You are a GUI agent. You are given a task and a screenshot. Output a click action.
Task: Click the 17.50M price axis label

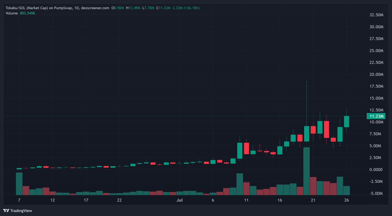click(376, 86)
